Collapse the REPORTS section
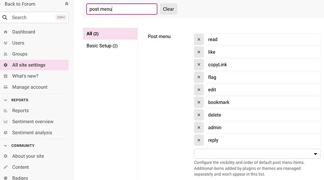 pos(6,100)
